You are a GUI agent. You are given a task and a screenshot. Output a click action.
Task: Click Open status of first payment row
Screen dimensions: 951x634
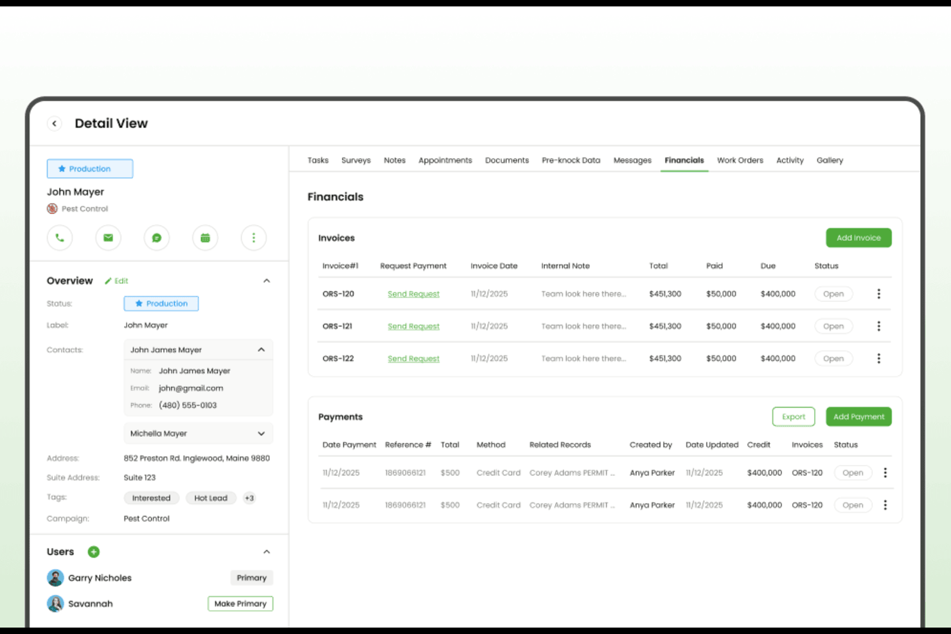(853, 473)
